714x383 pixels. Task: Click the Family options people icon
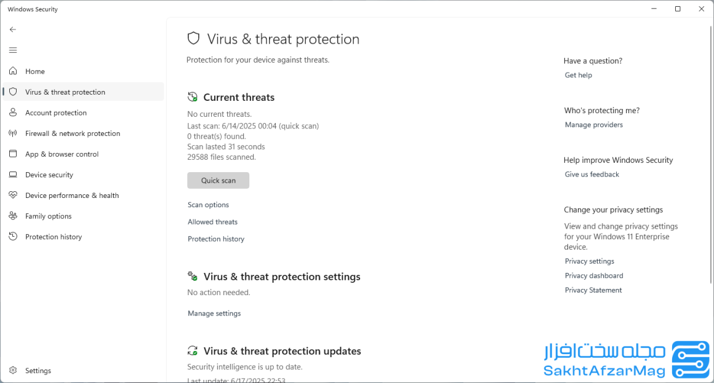click(13, 216)
